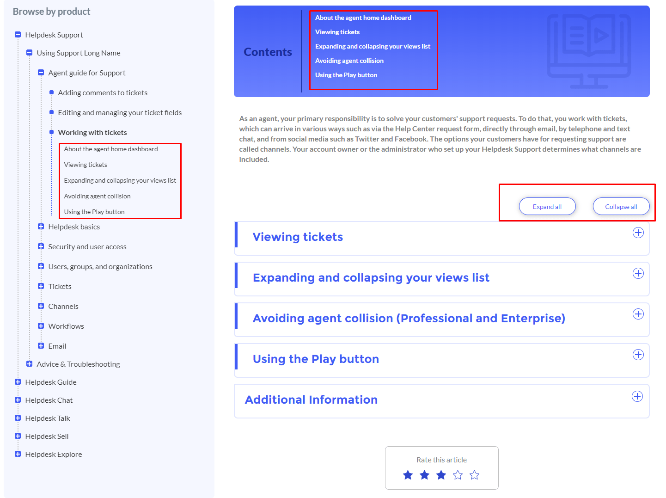
Task: Click the Collapse all button
Action: [621, 206]
